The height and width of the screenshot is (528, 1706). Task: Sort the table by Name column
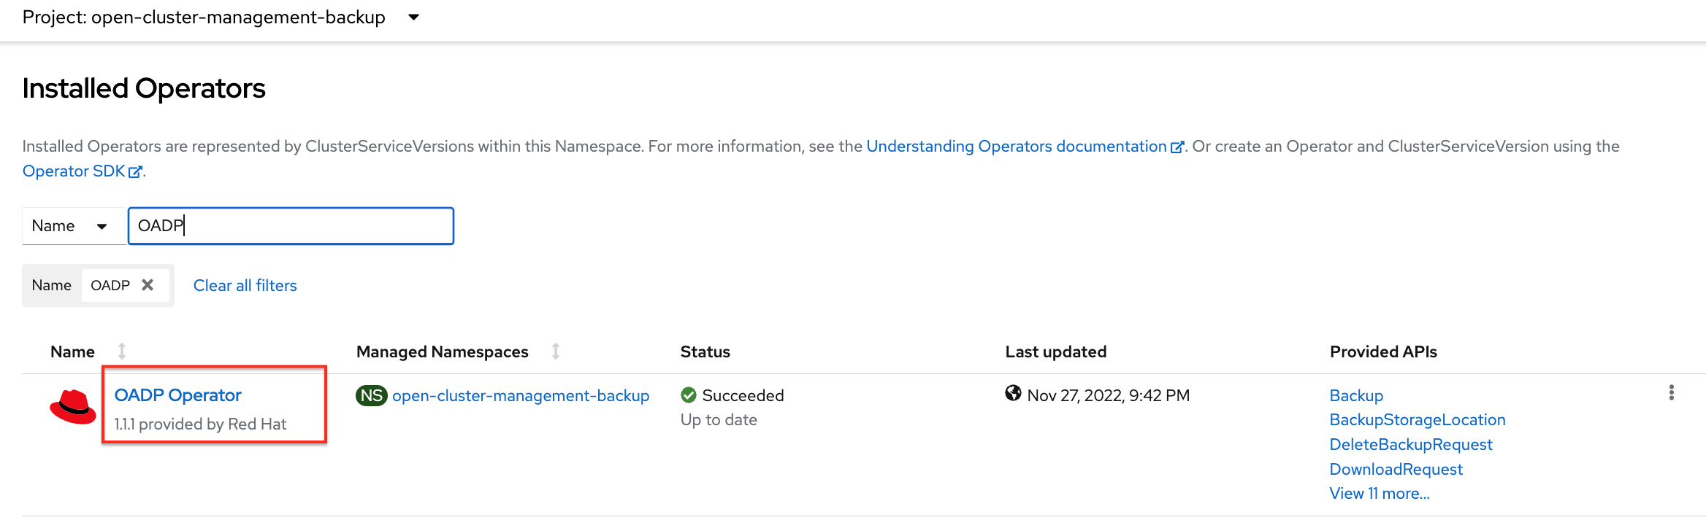(x=122, y=352)
